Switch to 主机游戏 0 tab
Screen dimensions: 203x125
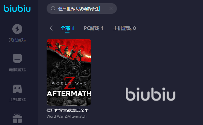point(124,28)
